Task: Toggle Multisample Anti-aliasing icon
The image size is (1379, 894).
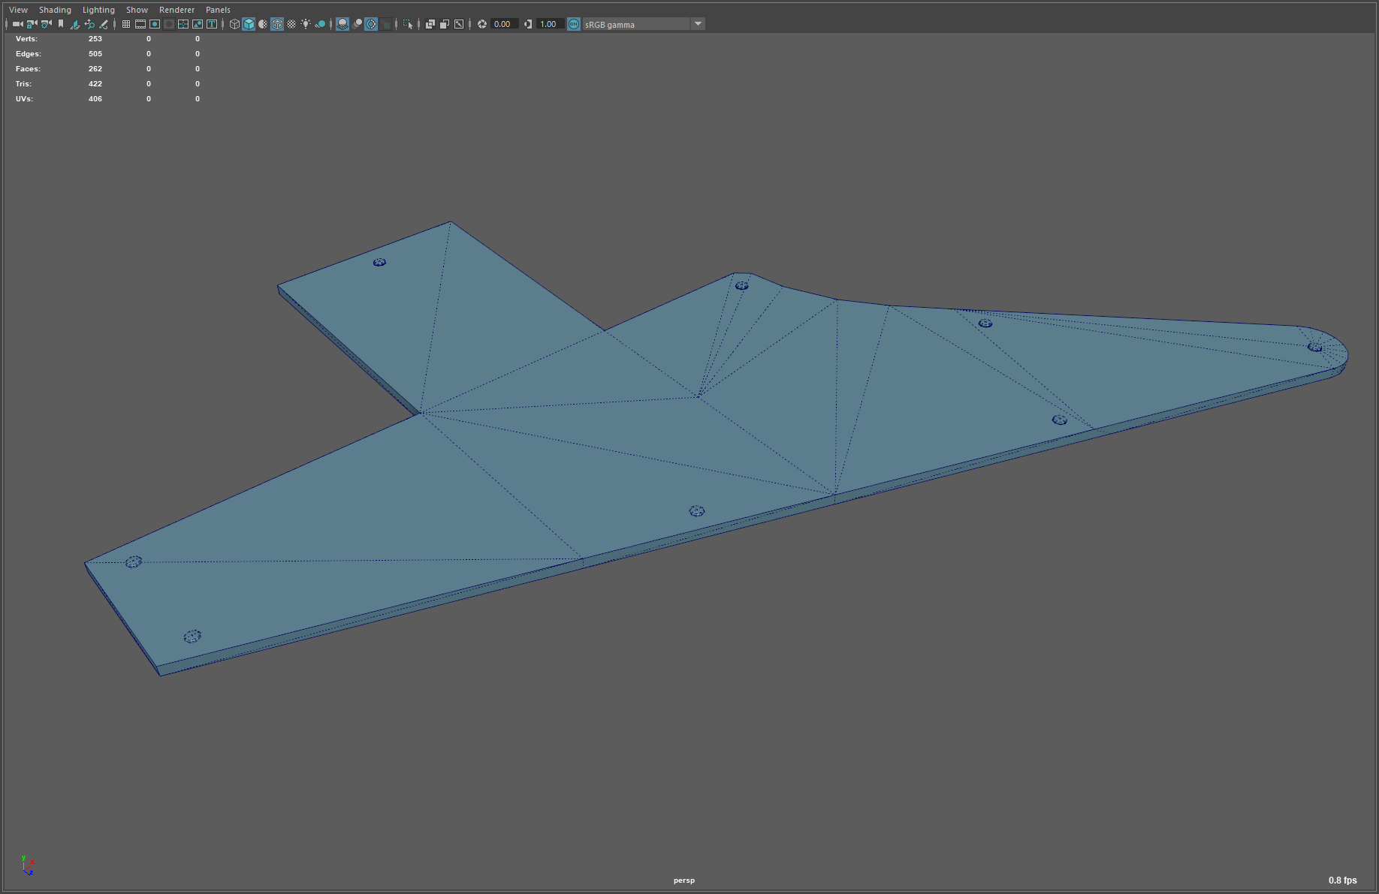Action: pyautogui.click(x=371, y=24)
